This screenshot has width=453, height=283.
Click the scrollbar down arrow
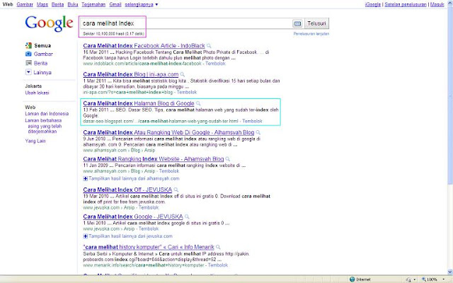(x=450, y=272)
